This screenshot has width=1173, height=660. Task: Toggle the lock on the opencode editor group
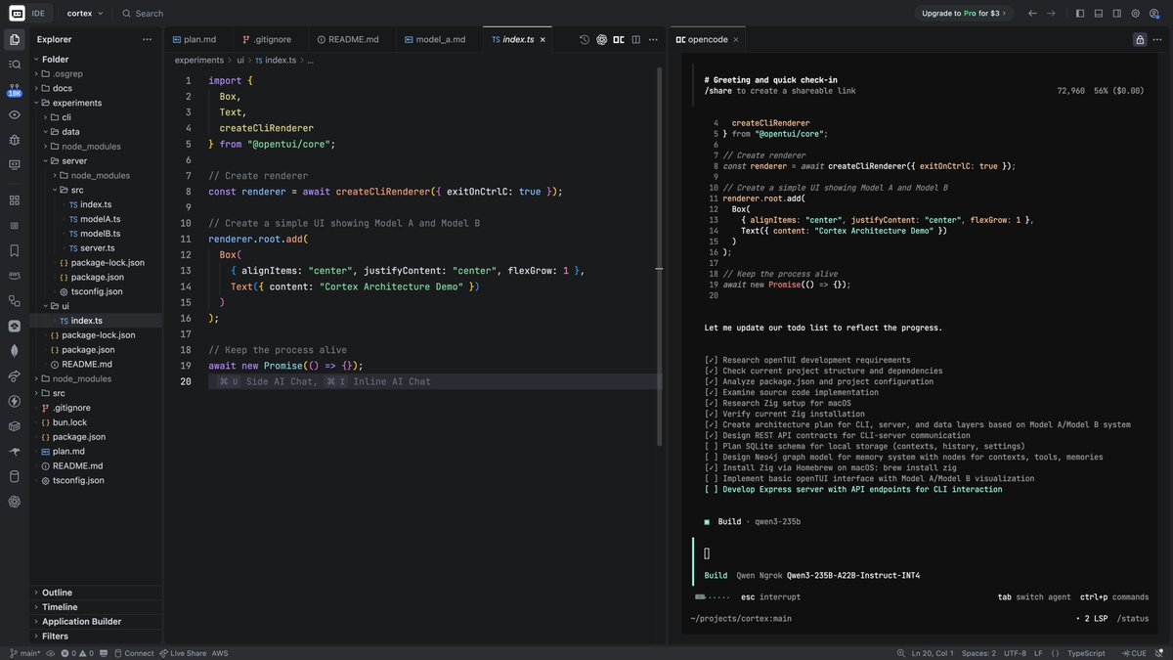(x=1140, y=40)
